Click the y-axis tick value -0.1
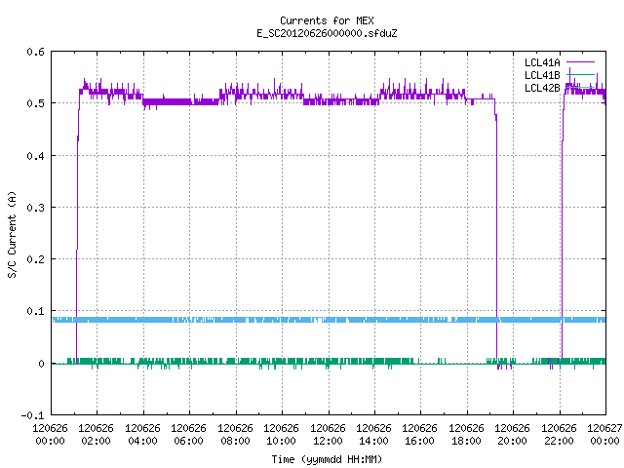The image size is (624, 468). (x=32, y=415)
